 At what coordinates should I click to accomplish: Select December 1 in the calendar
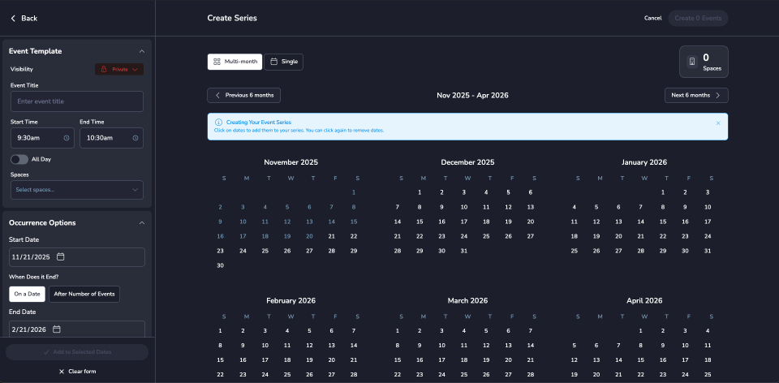[420, 193]
